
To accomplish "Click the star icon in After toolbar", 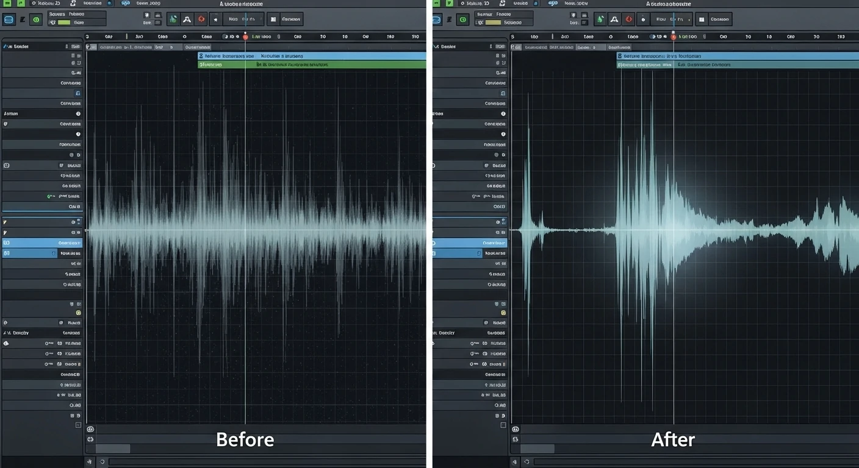I will click(x=643, y=19).
